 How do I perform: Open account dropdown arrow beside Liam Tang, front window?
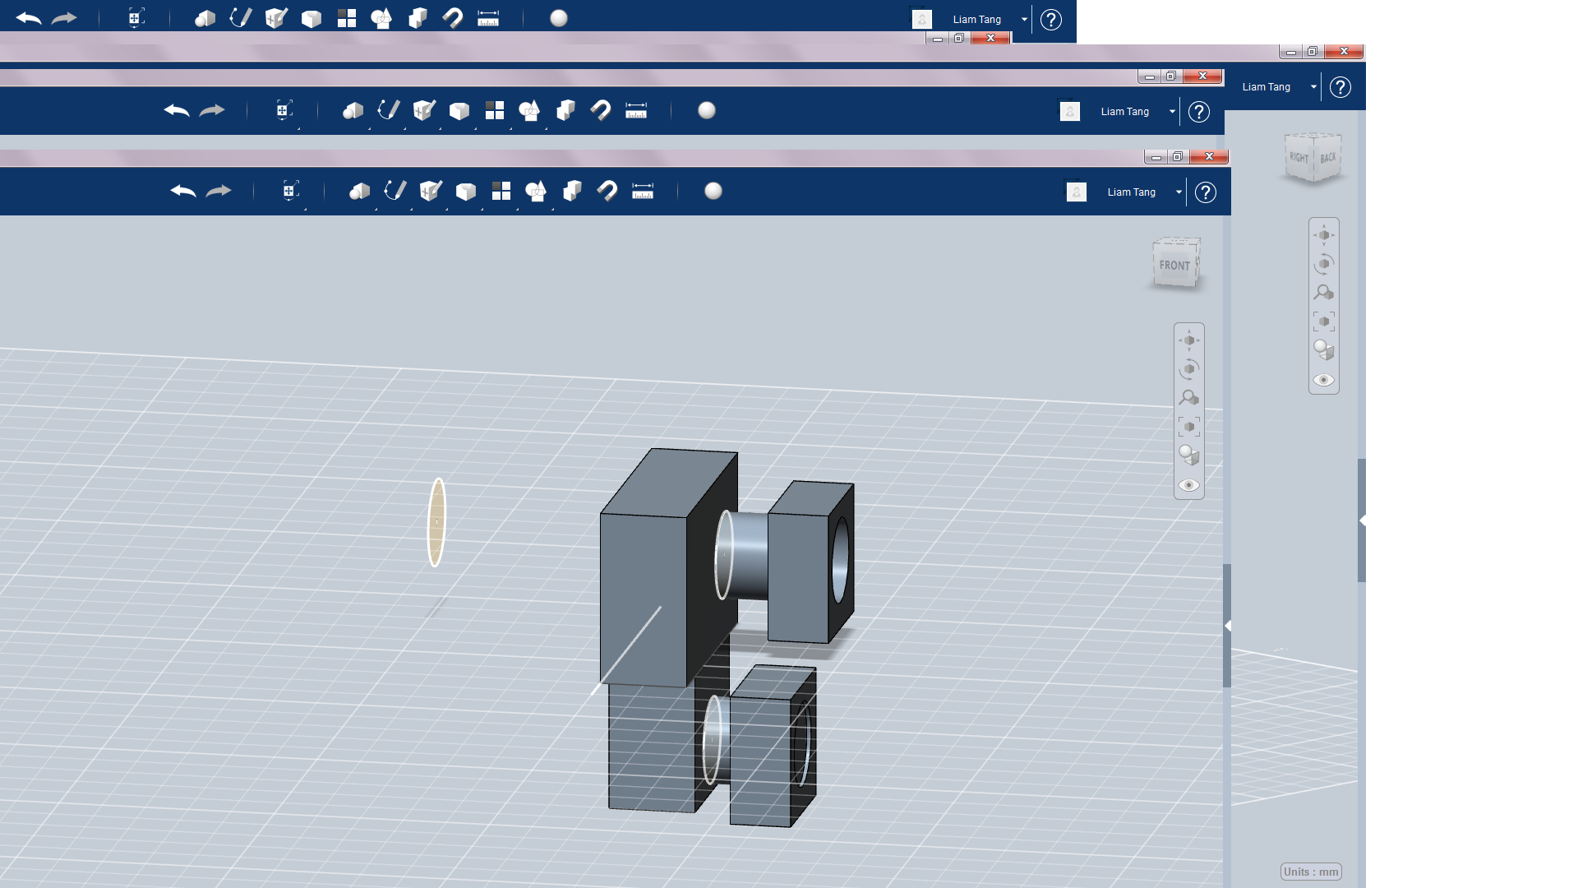tap(1179, 192)
